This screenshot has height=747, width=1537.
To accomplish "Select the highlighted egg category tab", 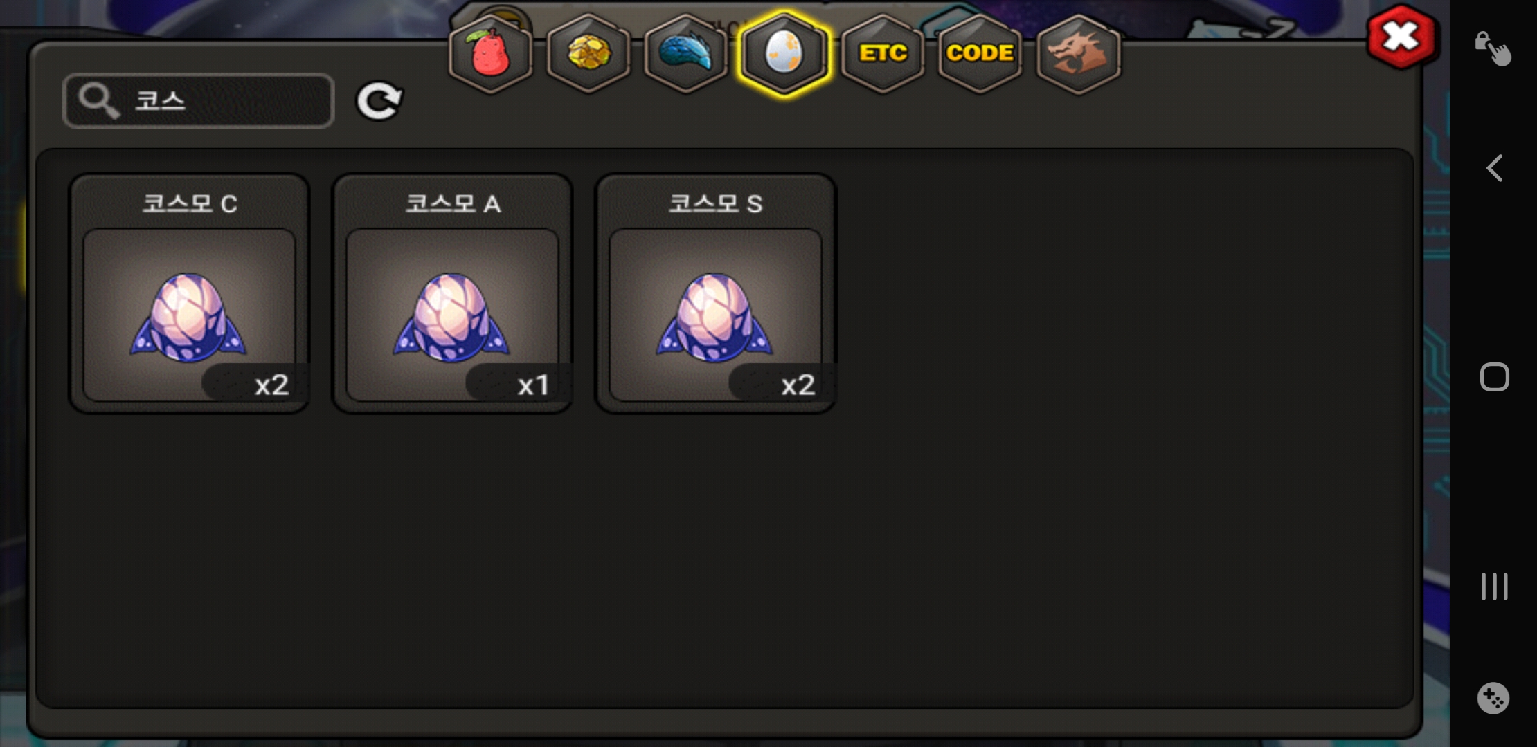I will click(784, 53).
